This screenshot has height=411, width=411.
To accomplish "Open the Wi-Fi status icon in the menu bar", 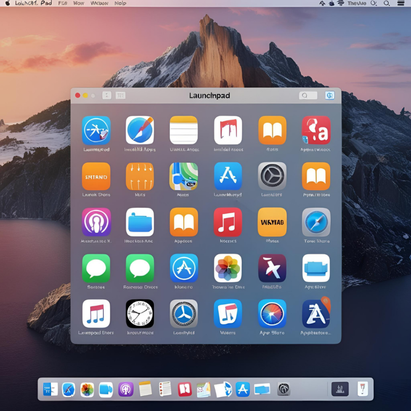I will tap(340, 3).
